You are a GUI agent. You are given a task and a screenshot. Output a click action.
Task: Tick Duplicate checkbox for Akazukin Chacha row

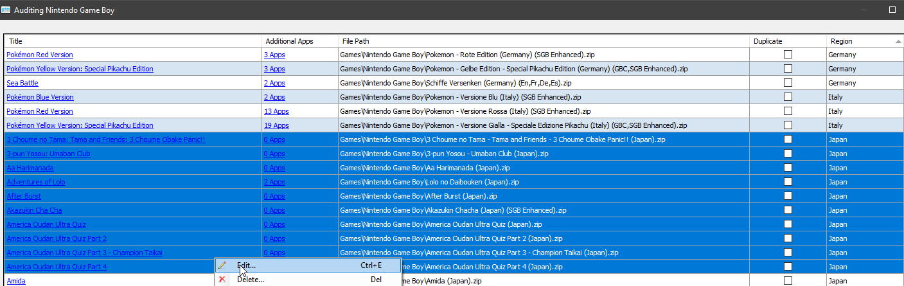tap(788, 210)
